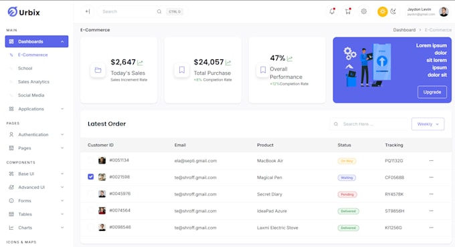Click the Authentication user icon
This screenshot has width=455, height=247.
click(11, 135)
